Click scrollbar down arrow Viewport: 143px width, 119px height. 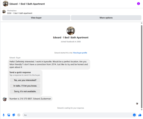click(x=142, y=110)
